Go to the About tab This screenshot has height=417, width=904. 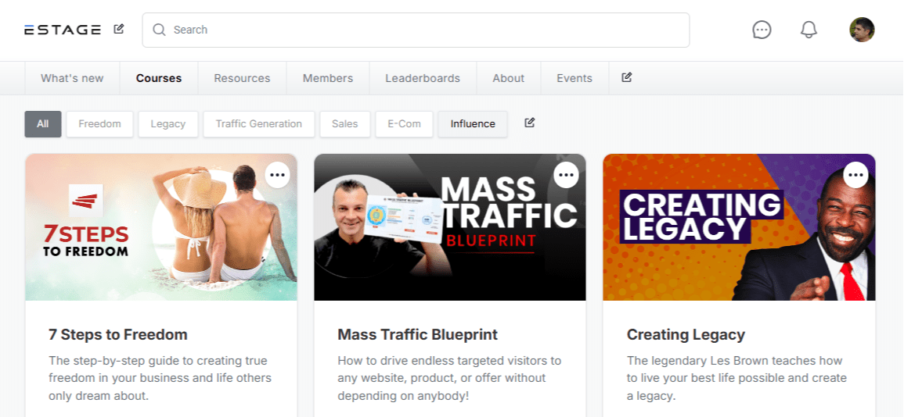point(509,78)
